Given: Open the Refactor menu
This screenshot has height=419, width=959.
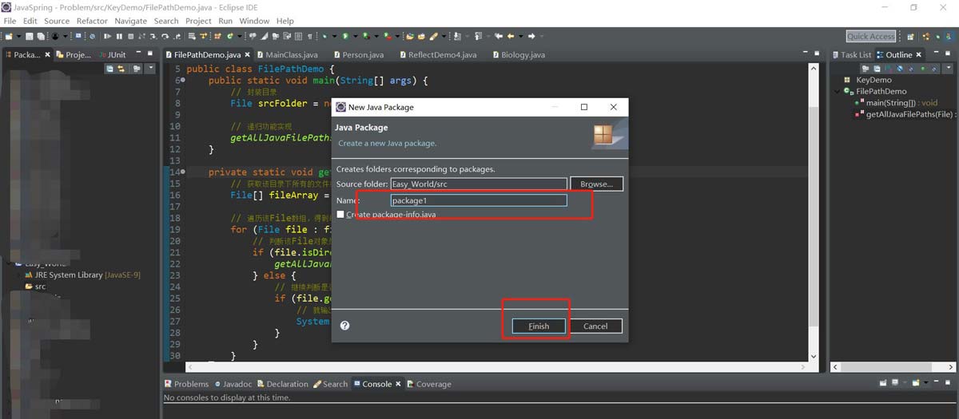Looking at the screenshot, I should point(92,21).
